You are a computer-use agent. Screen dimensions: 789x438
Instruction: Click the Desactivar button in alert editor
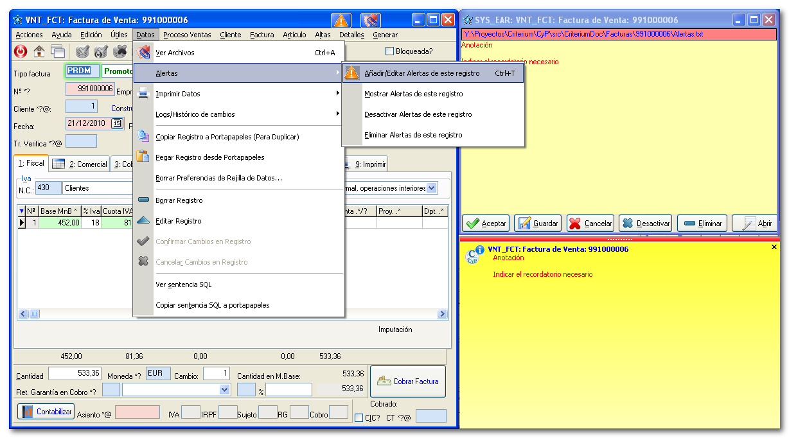[x=646, y=223]
